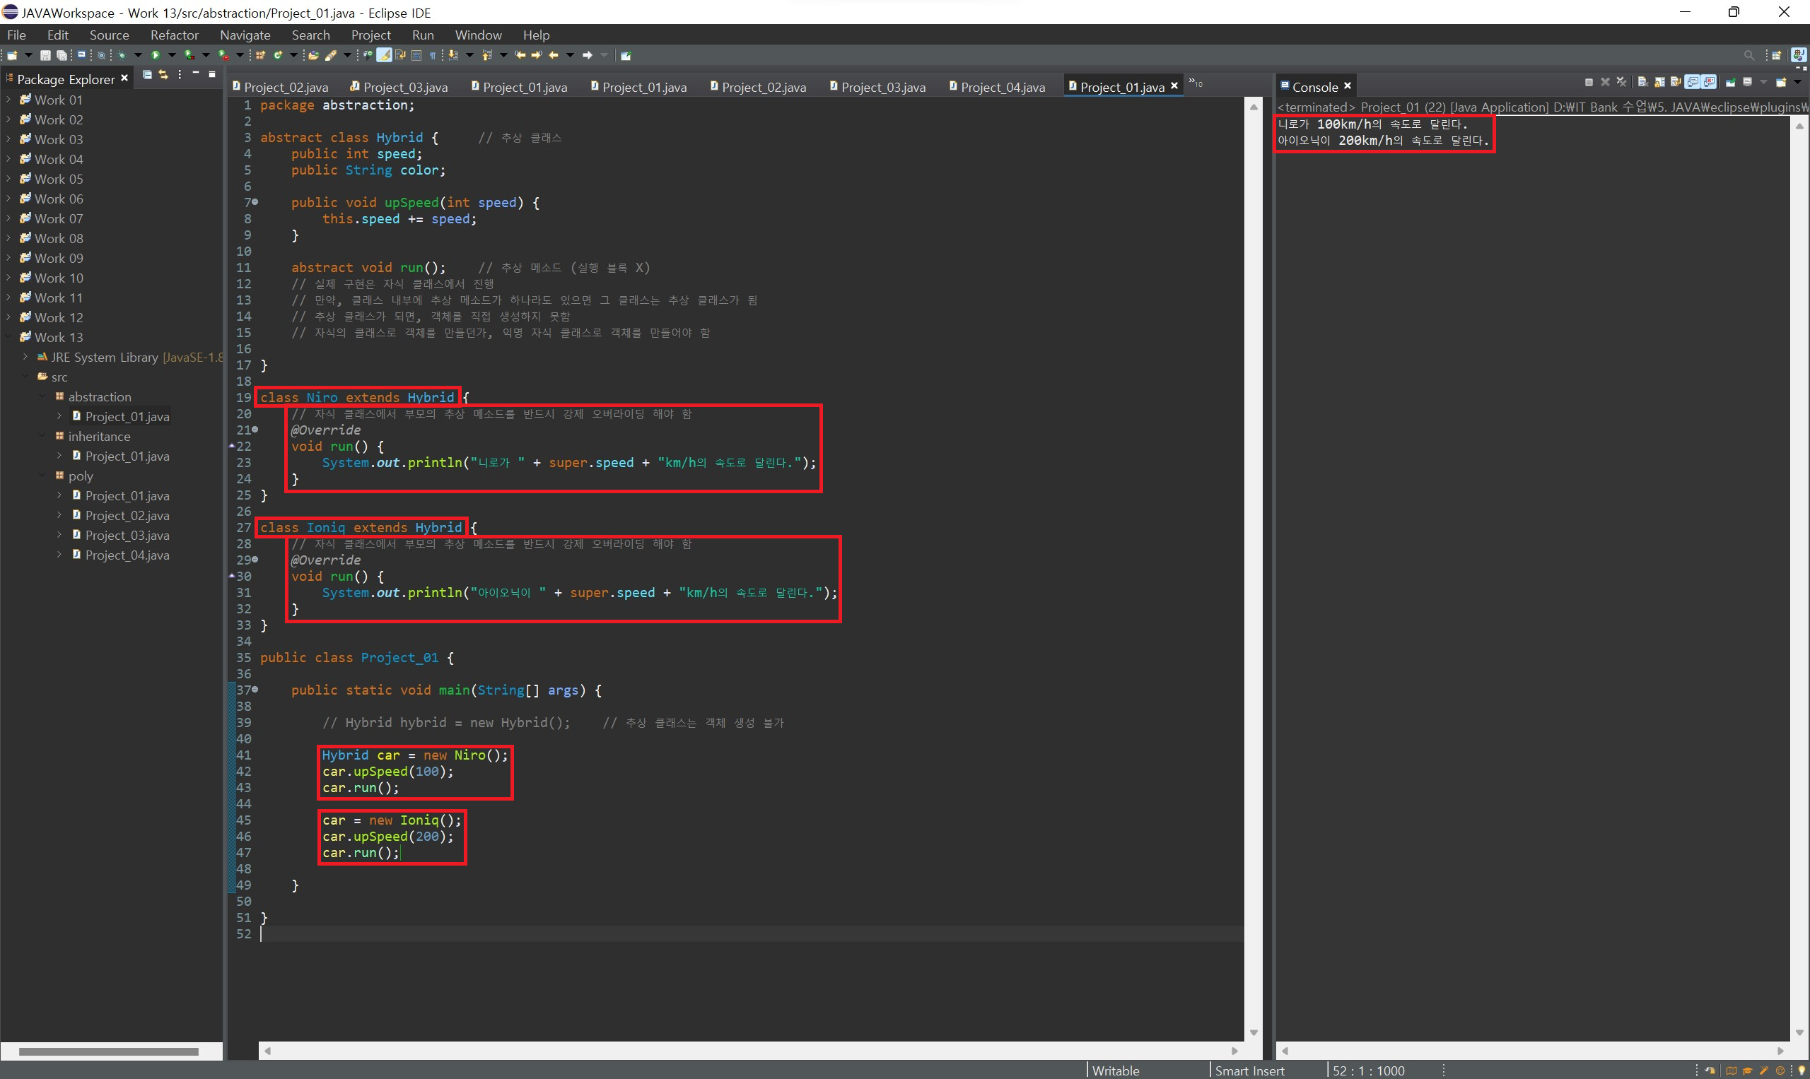Click Collapse All in Package Explorer

(x=147, y=75)
